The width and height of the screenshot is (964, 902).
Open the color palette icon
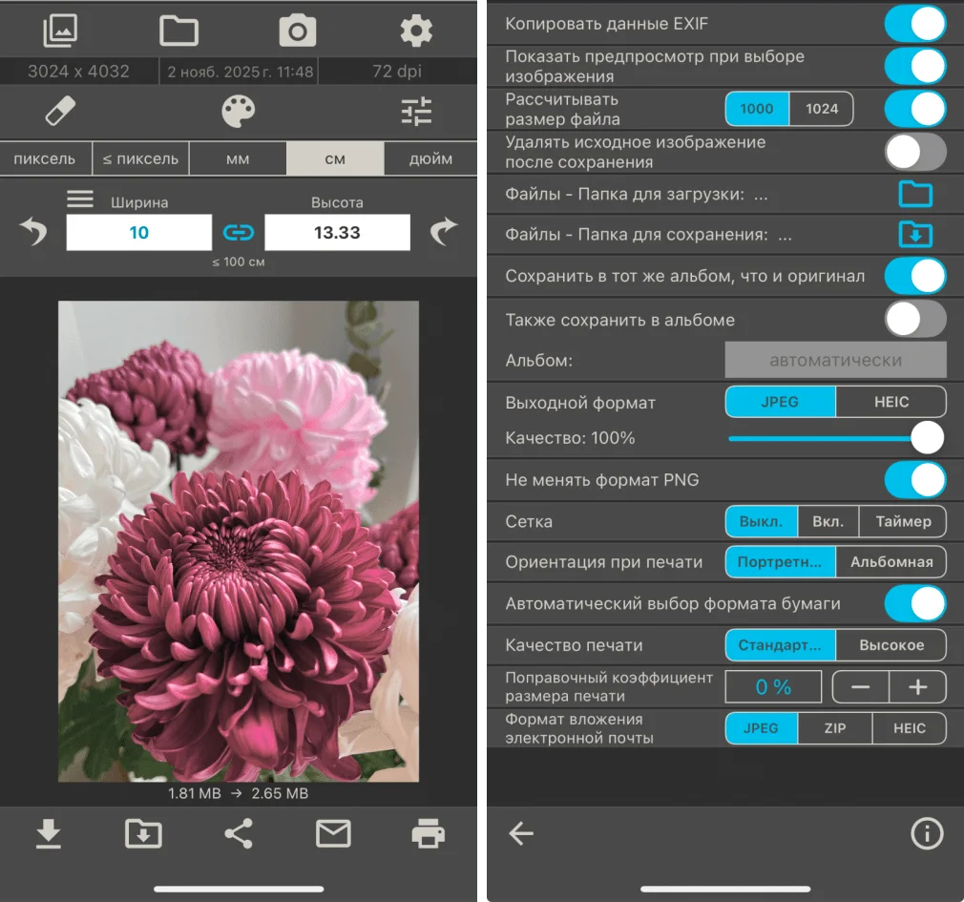point(239,112)
